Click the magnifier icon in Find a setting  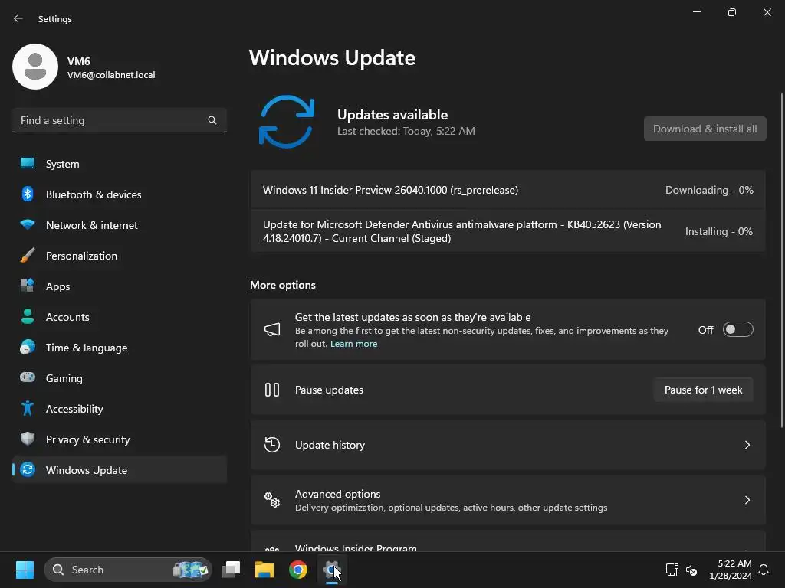click(212, 120)
